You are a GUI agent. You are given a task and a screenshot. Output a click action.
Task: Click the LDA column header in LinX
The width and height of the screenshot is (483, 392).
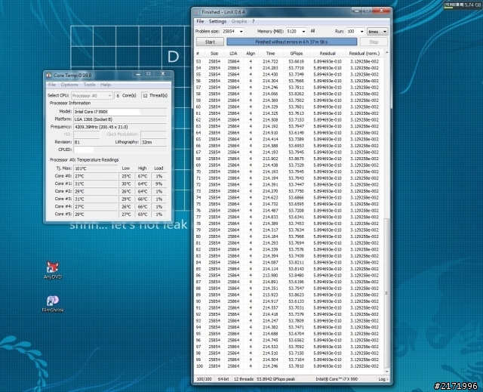click(x=233, y=54)
